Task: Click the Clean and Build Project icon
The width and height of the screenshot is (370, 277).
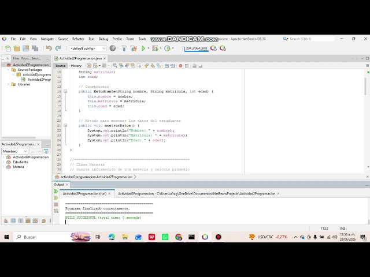Action: click(134, 48)
